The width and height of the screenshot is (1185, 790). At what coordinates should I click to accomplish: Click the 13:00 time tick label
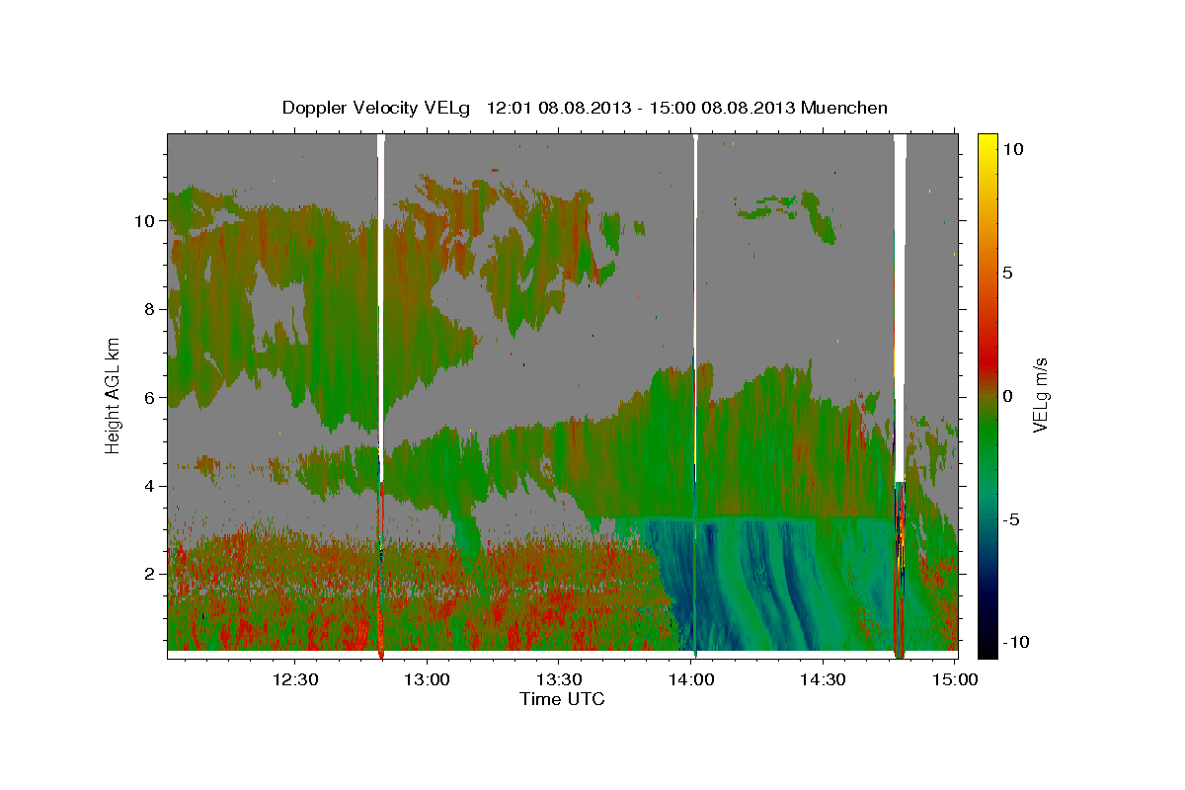pyautogui.click(x=428, y=679)
